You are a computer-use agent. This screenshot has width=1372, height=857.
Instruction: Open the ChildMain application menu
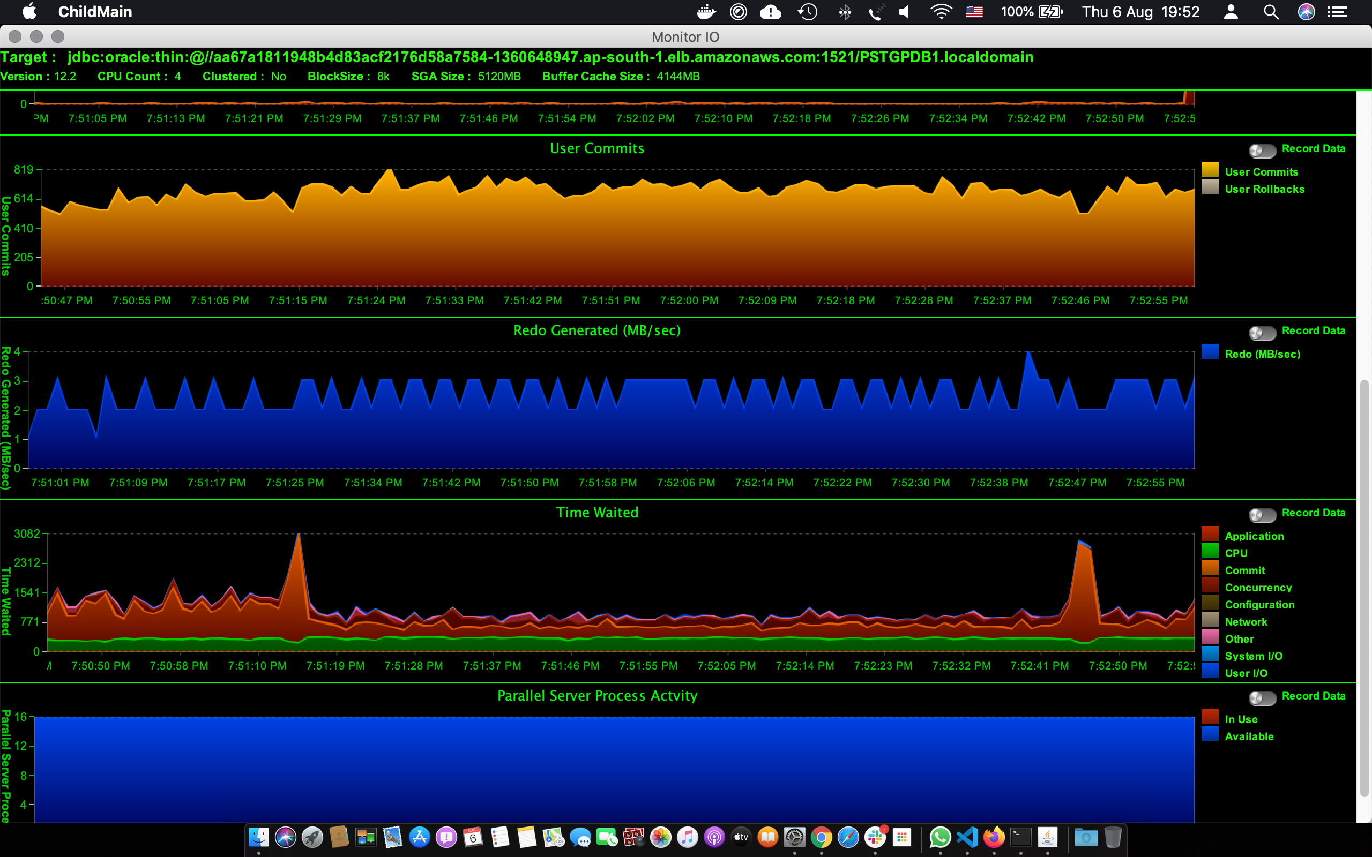[95, 12]
